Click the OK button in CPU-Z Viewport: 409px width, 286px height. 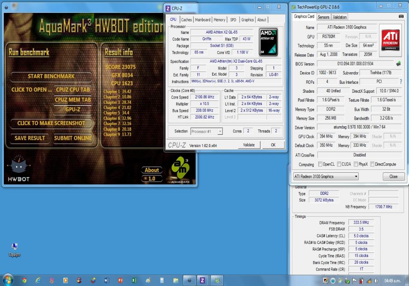coord(273,145)
